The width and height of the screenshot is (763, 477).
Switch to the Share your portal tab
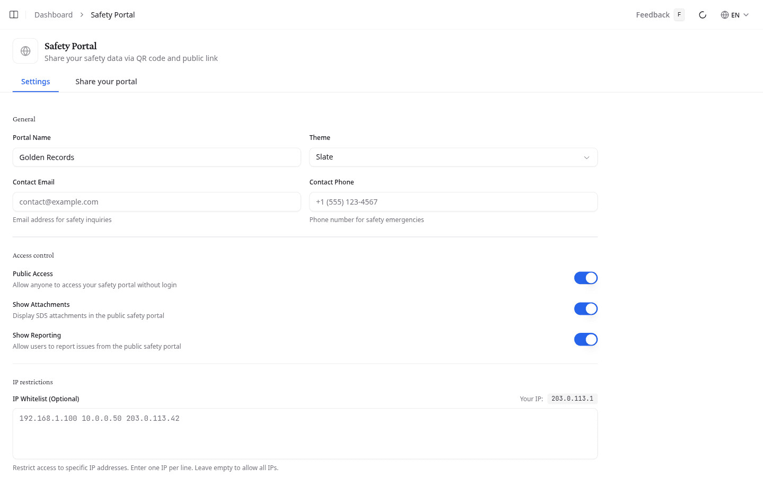(106, 81)
